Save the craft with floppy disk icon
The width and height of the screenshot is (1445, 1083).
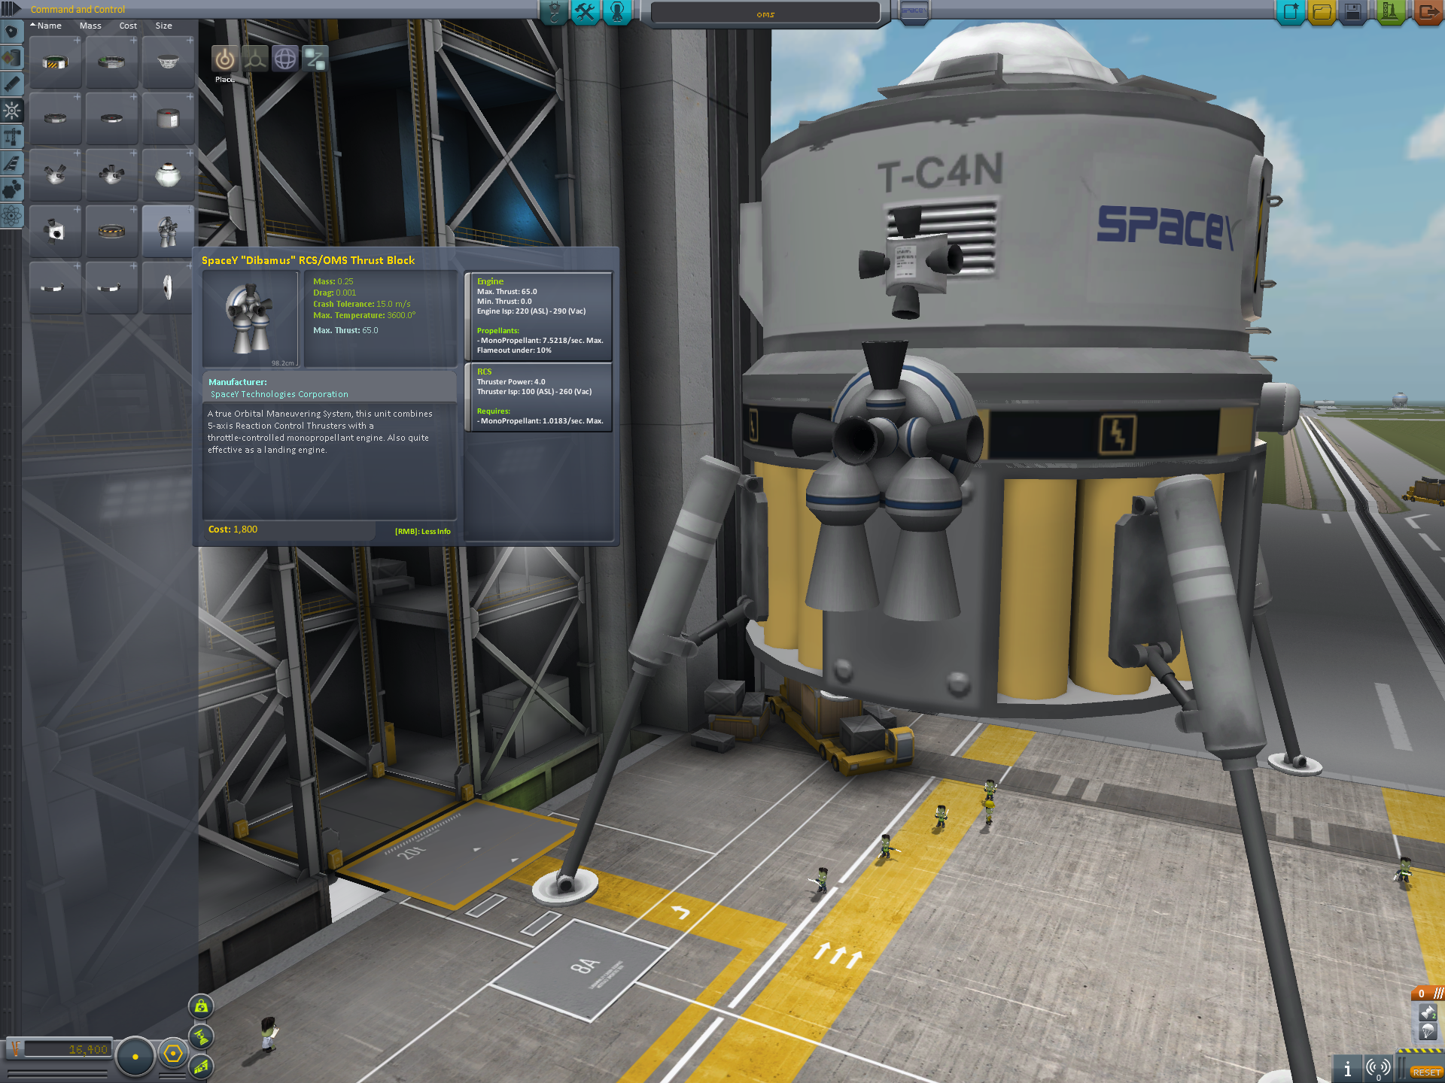tap(1352, 12)
